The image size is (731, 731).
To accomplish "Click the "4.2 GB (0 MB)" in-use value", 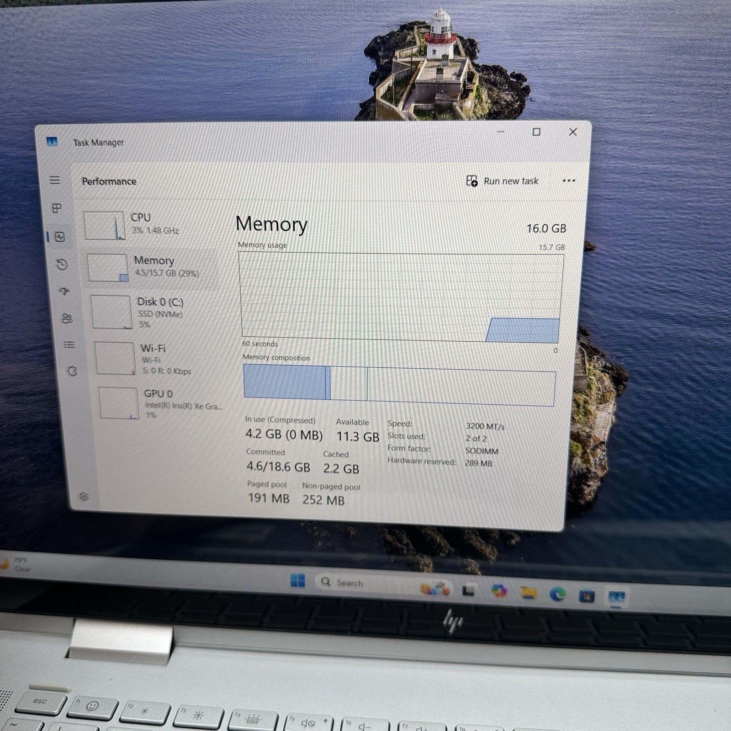I will tap(284, 434).
